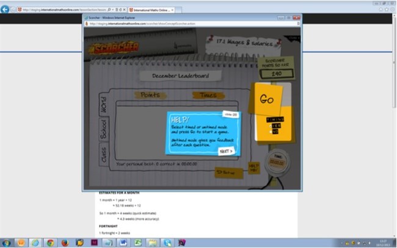Screen dimensions: 397x248
Task: Switch leaderboard to the Class tab
Action: pos(104,154)
